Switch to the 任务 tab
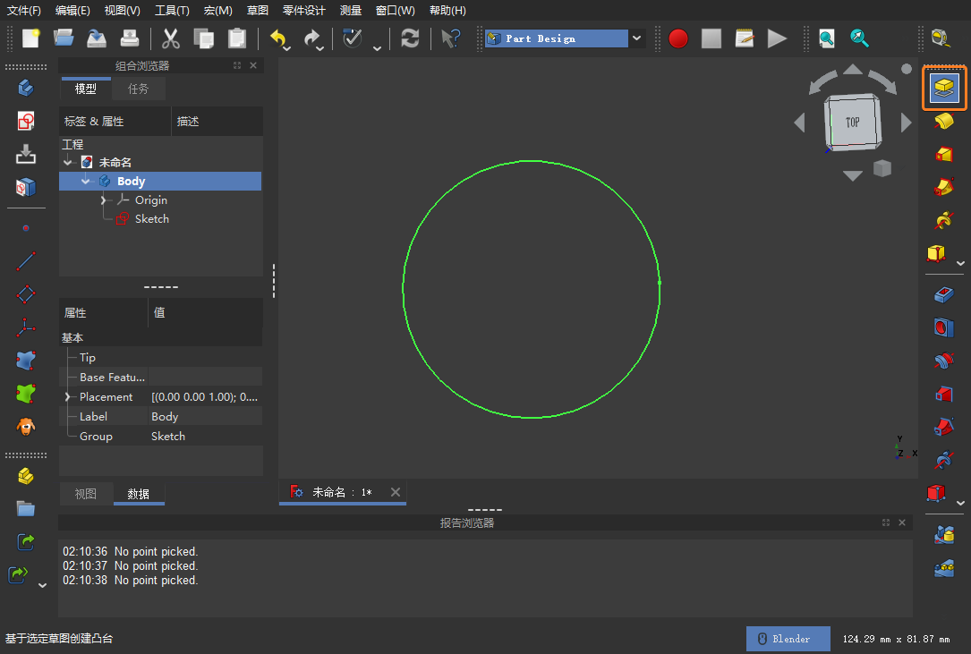This screenshot has height=654, width=971. pos(138,89)
